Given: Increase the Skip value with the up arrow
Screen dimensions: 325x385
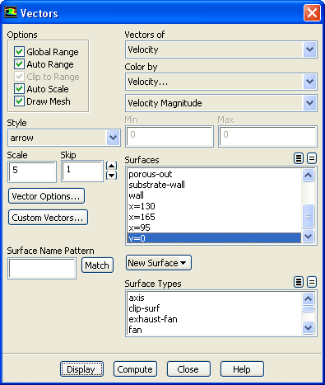Looking at the screenshot, I should point(111,166).
